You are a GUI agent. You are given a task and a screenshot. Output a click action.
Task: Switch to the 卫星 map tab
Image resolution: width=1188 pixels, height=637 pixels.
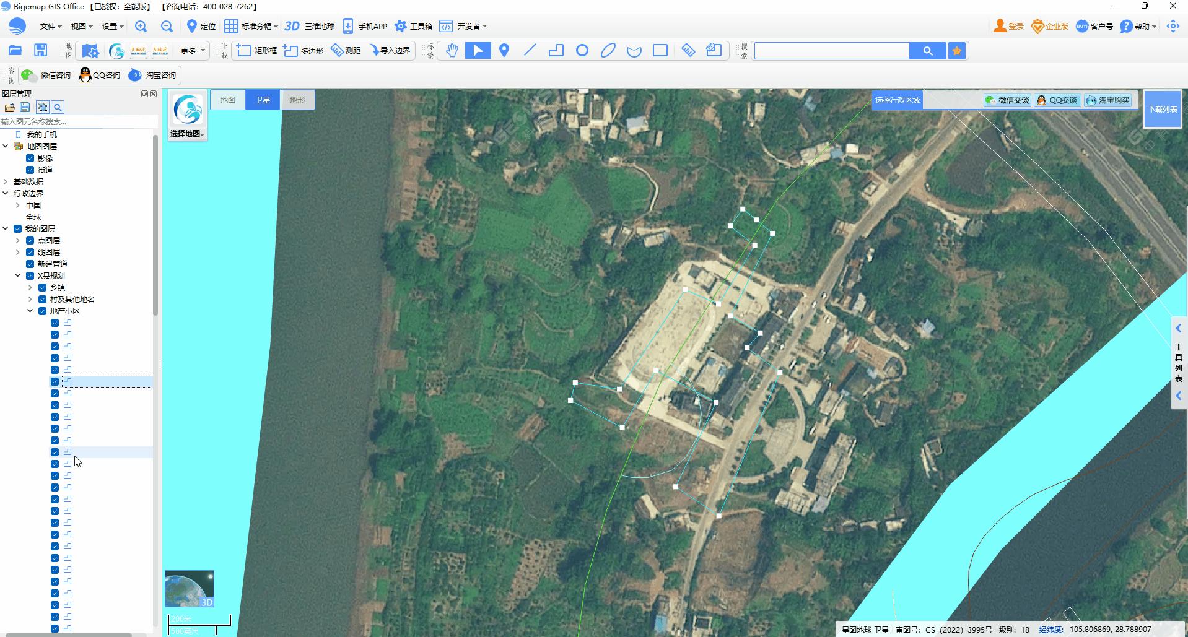point(262,99)
